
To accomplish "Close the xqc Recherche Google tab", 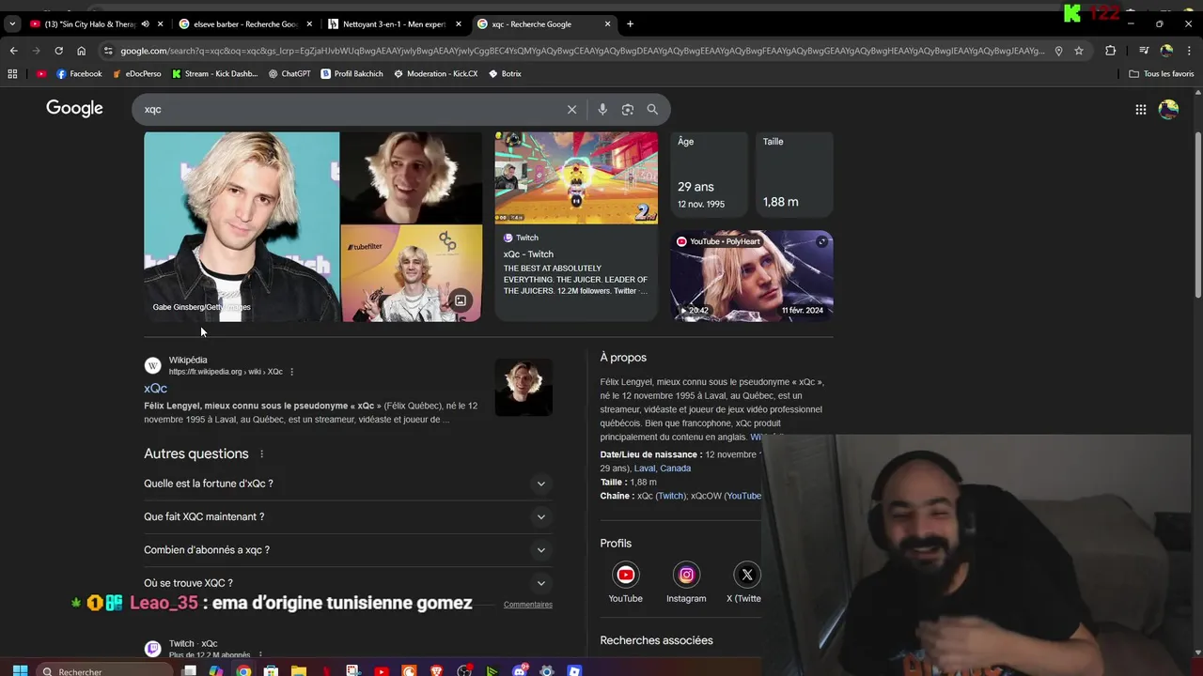I will [x=607, y=23].
